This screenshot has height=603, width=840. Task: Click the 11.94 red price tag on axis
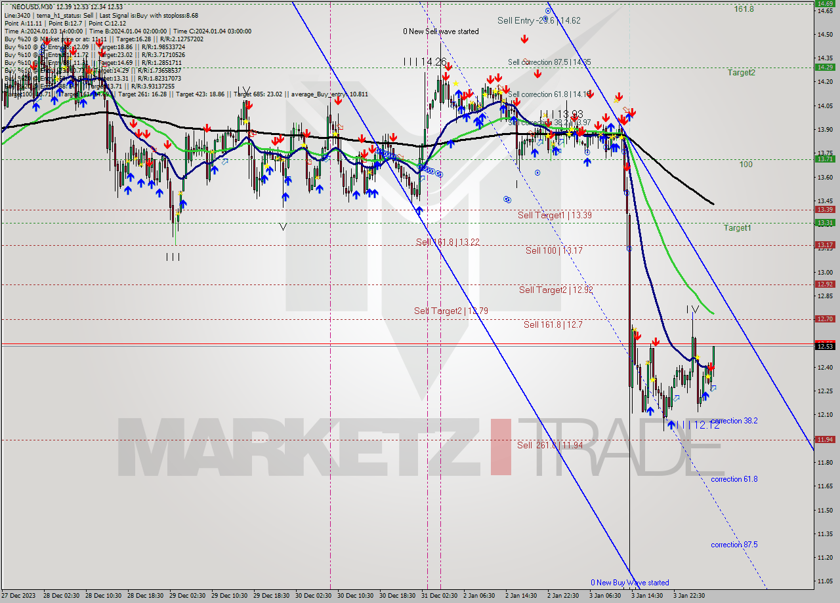pos(824,439)
